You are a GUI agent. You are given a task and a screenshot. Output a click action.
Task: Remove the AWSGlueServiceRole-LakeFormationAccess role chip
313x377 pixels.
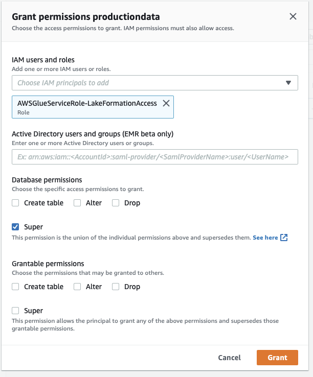[166, 103]
